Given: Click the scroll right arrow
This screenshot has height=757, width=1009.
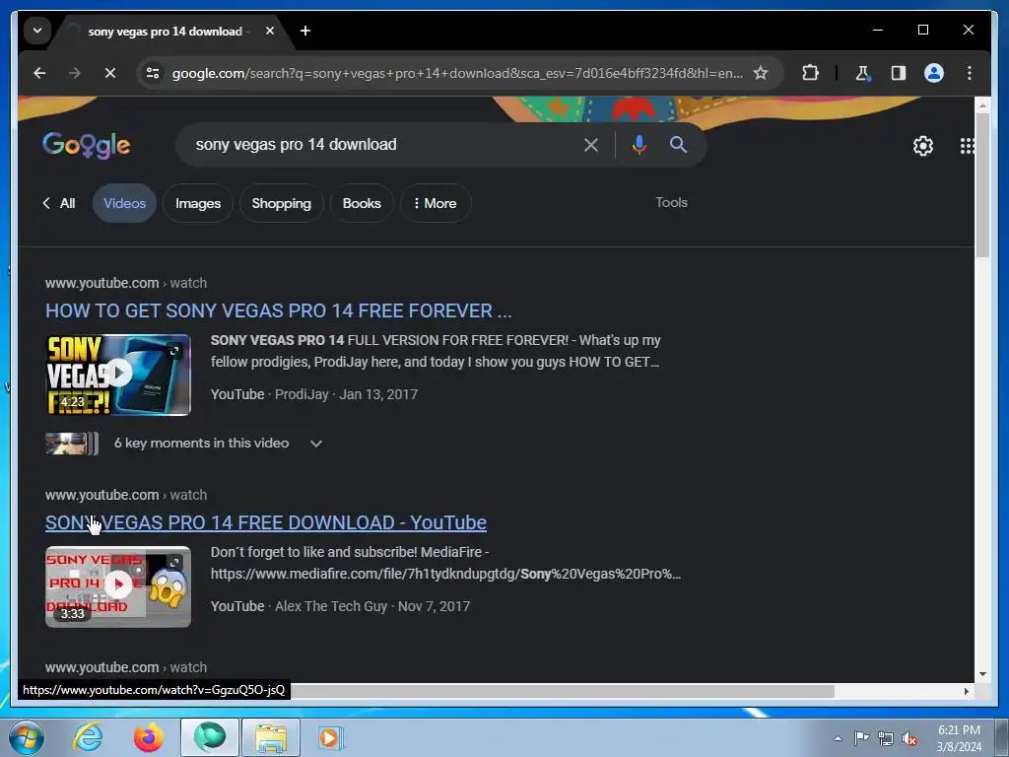Looking at the screenshot, I should 967,691.
